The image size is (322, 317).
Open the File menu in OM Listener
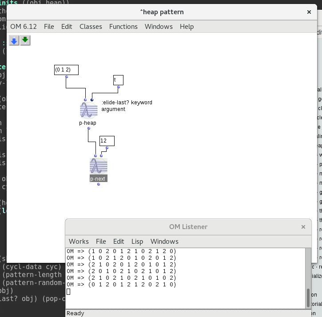(101, 242)
